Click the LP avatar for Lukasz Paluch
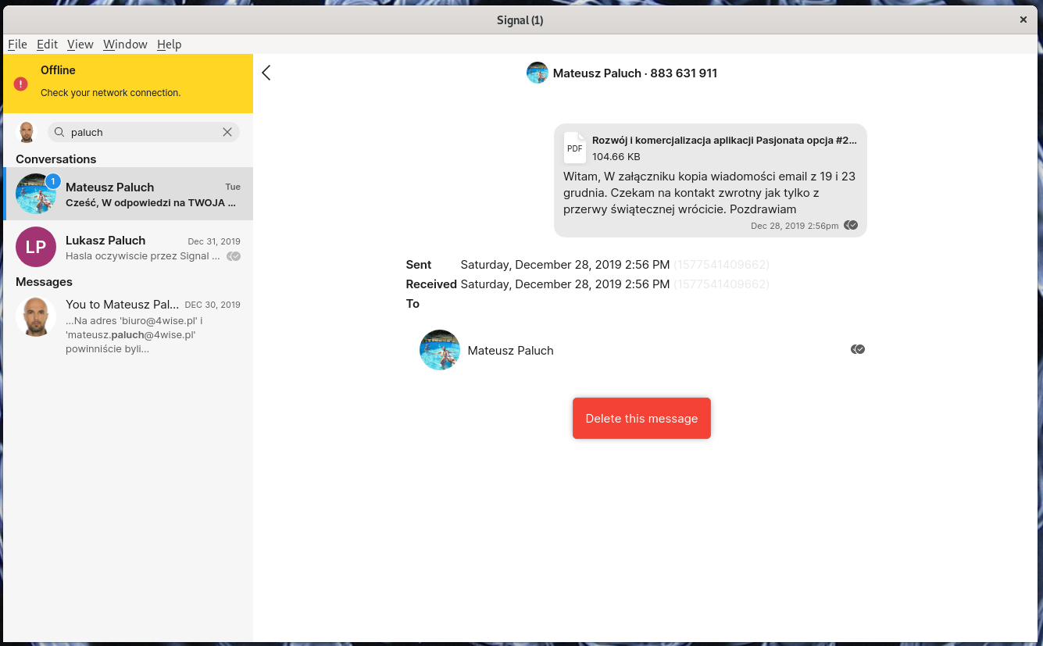Screen dimensions: 1043x646 [x=36, y=247]
